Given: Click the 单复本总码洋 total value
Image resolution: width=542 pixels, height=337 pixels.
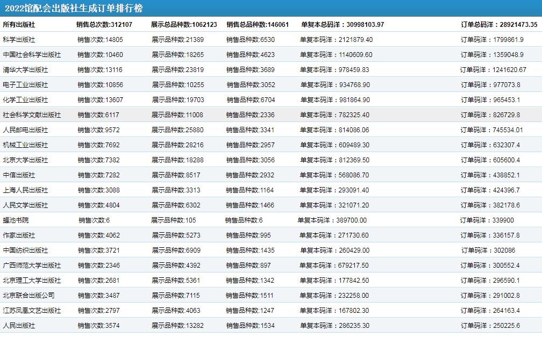Looking at the screenshot, I should (x=343, y=25).
